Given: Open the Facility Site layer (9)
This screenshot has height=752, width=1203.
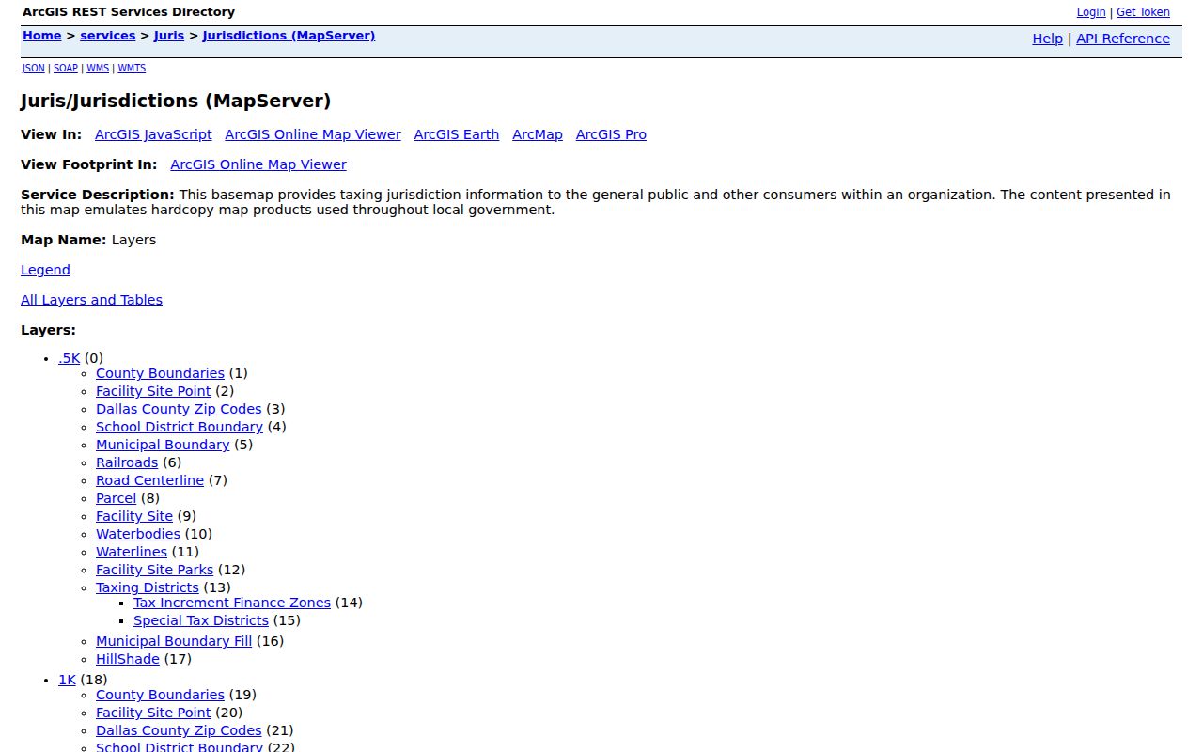Looking at the screenshot, I should (134, 516).
